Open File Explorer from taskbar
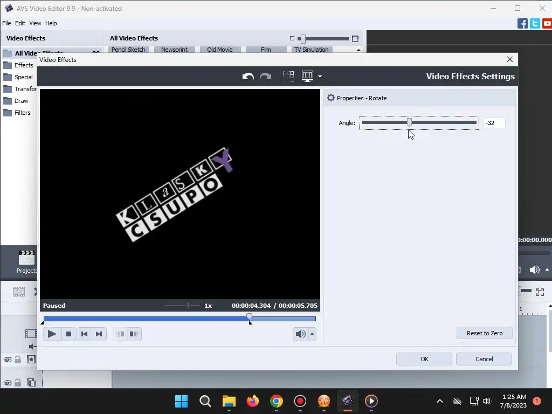Viewport: 552px width, 414px height. tap(229, 401)
